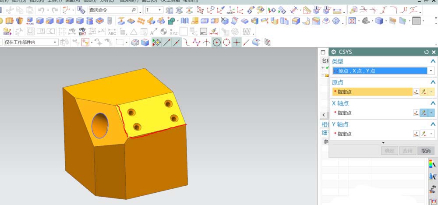Click the 取消 button
This screenshot has height=205, width=438.
coord(426,151)
